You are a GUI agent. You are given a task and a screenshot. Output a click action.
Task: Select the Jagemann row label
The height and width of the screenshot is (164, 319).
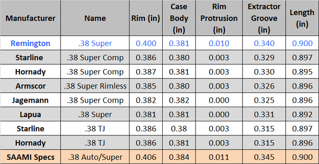31,100
